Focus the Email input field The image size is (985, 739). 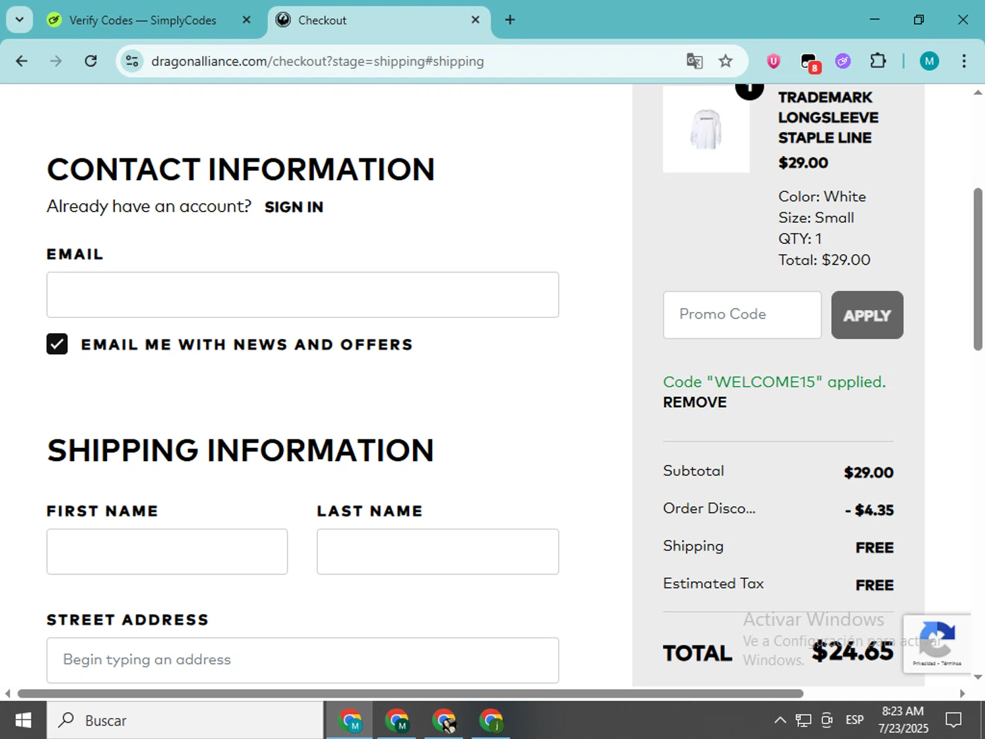point(303,295)
